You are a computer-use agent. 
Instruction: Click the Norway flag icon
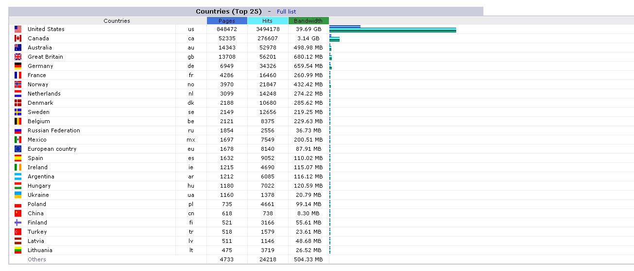click(x=18, y=84)
